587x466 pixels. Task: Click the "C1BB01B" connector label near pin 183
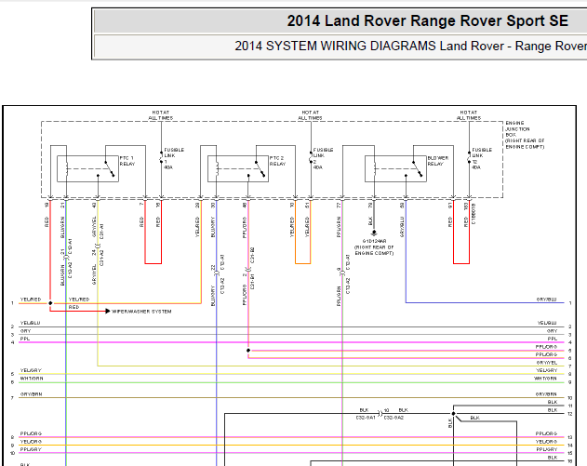(474, 214)
